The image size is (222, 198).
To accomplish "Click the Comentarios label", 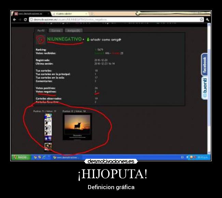I will click(x=44, y=81).
